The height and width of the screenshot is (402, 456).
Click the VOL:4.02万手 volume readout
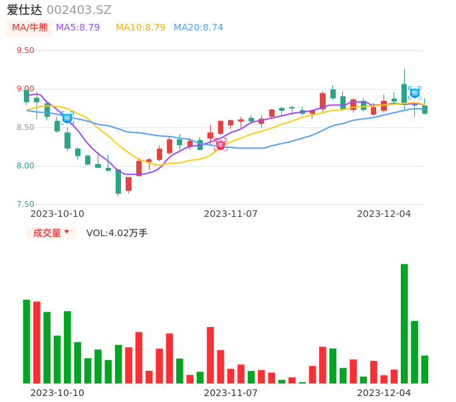(x=117, y=233)
